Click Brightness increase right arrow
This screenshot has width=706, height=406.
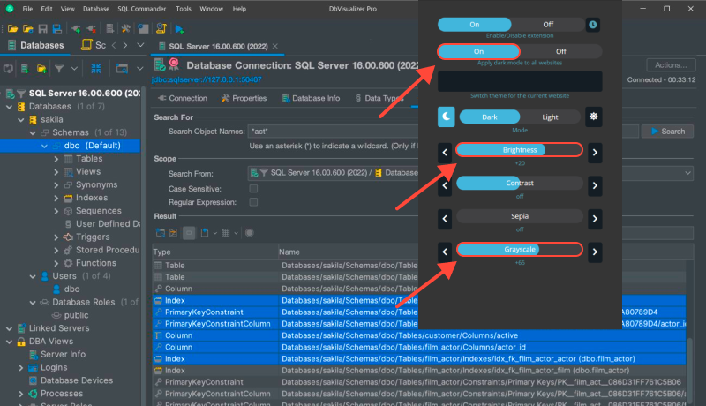595,153
